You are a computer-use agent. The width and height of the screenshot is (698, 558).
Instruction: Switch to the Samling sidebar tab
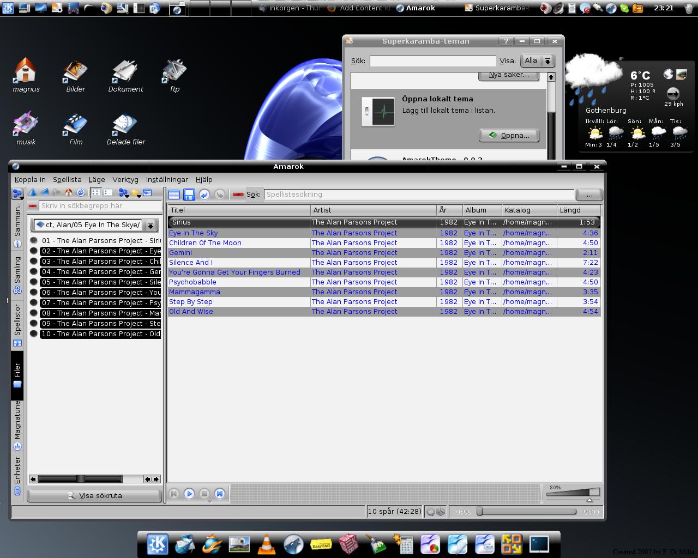click(x=17, y=276)
